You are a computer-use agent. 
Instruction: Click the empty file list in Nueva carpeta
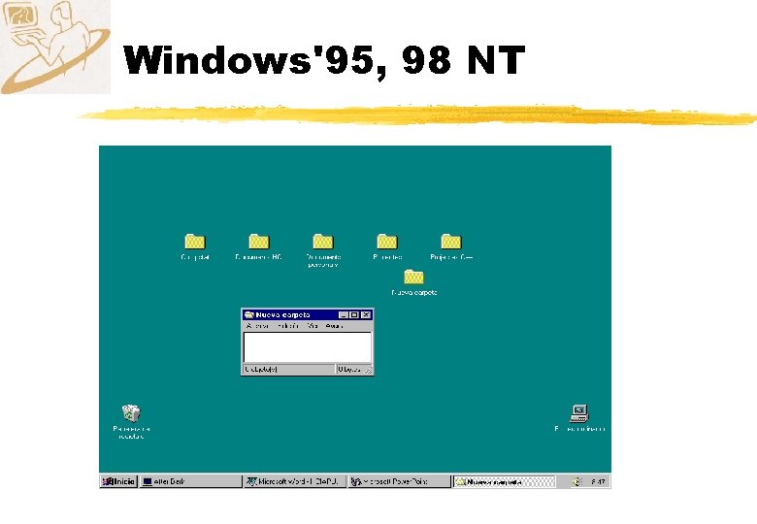pos(308,347)
